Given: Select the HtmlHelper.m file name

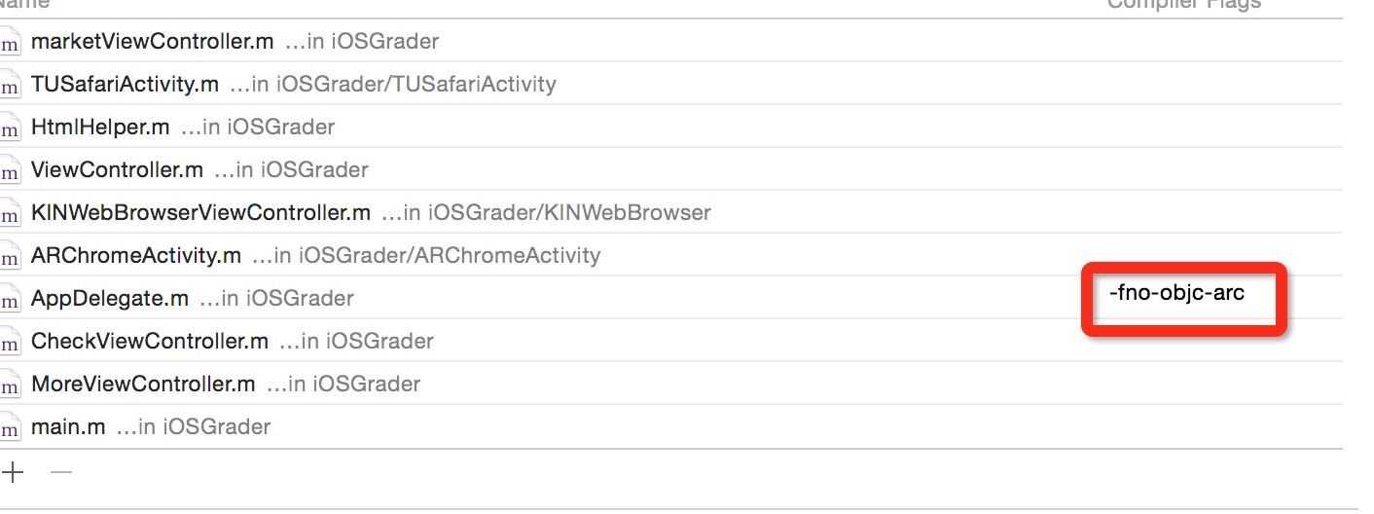Looking at the screenshot, I should tap(100, 127).
